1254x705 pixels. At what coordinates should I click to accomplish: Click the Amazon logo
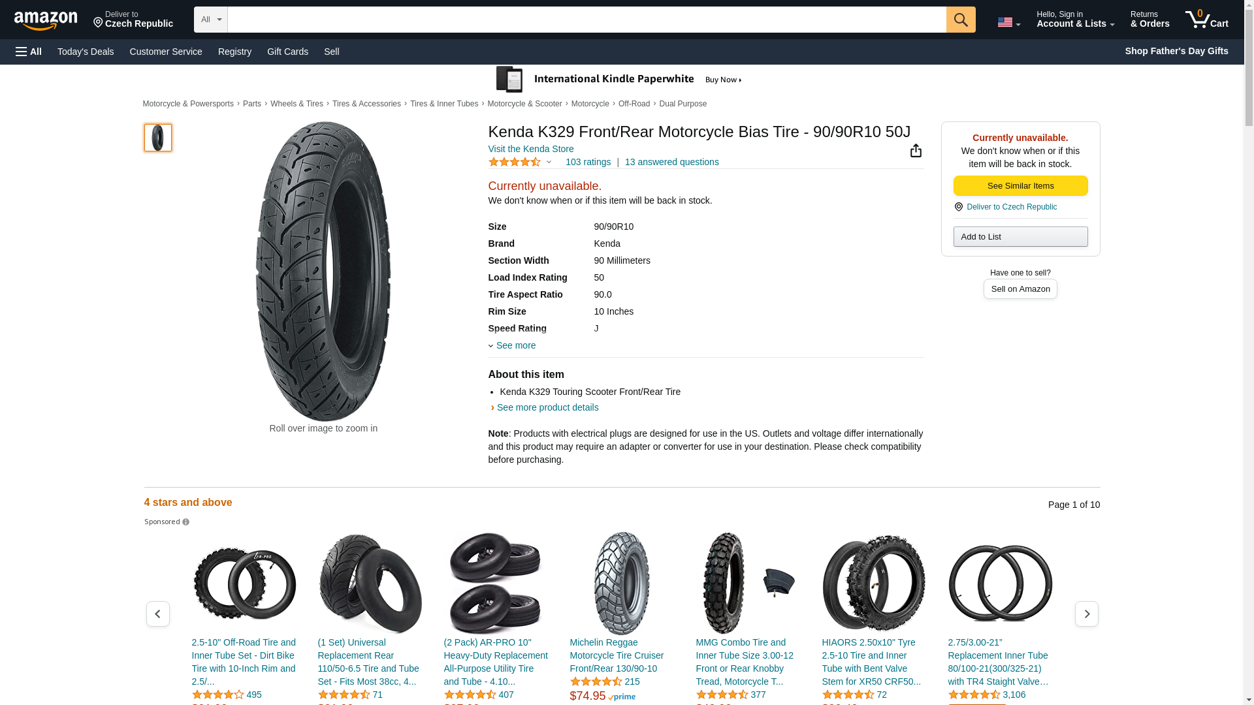[46, 20]
